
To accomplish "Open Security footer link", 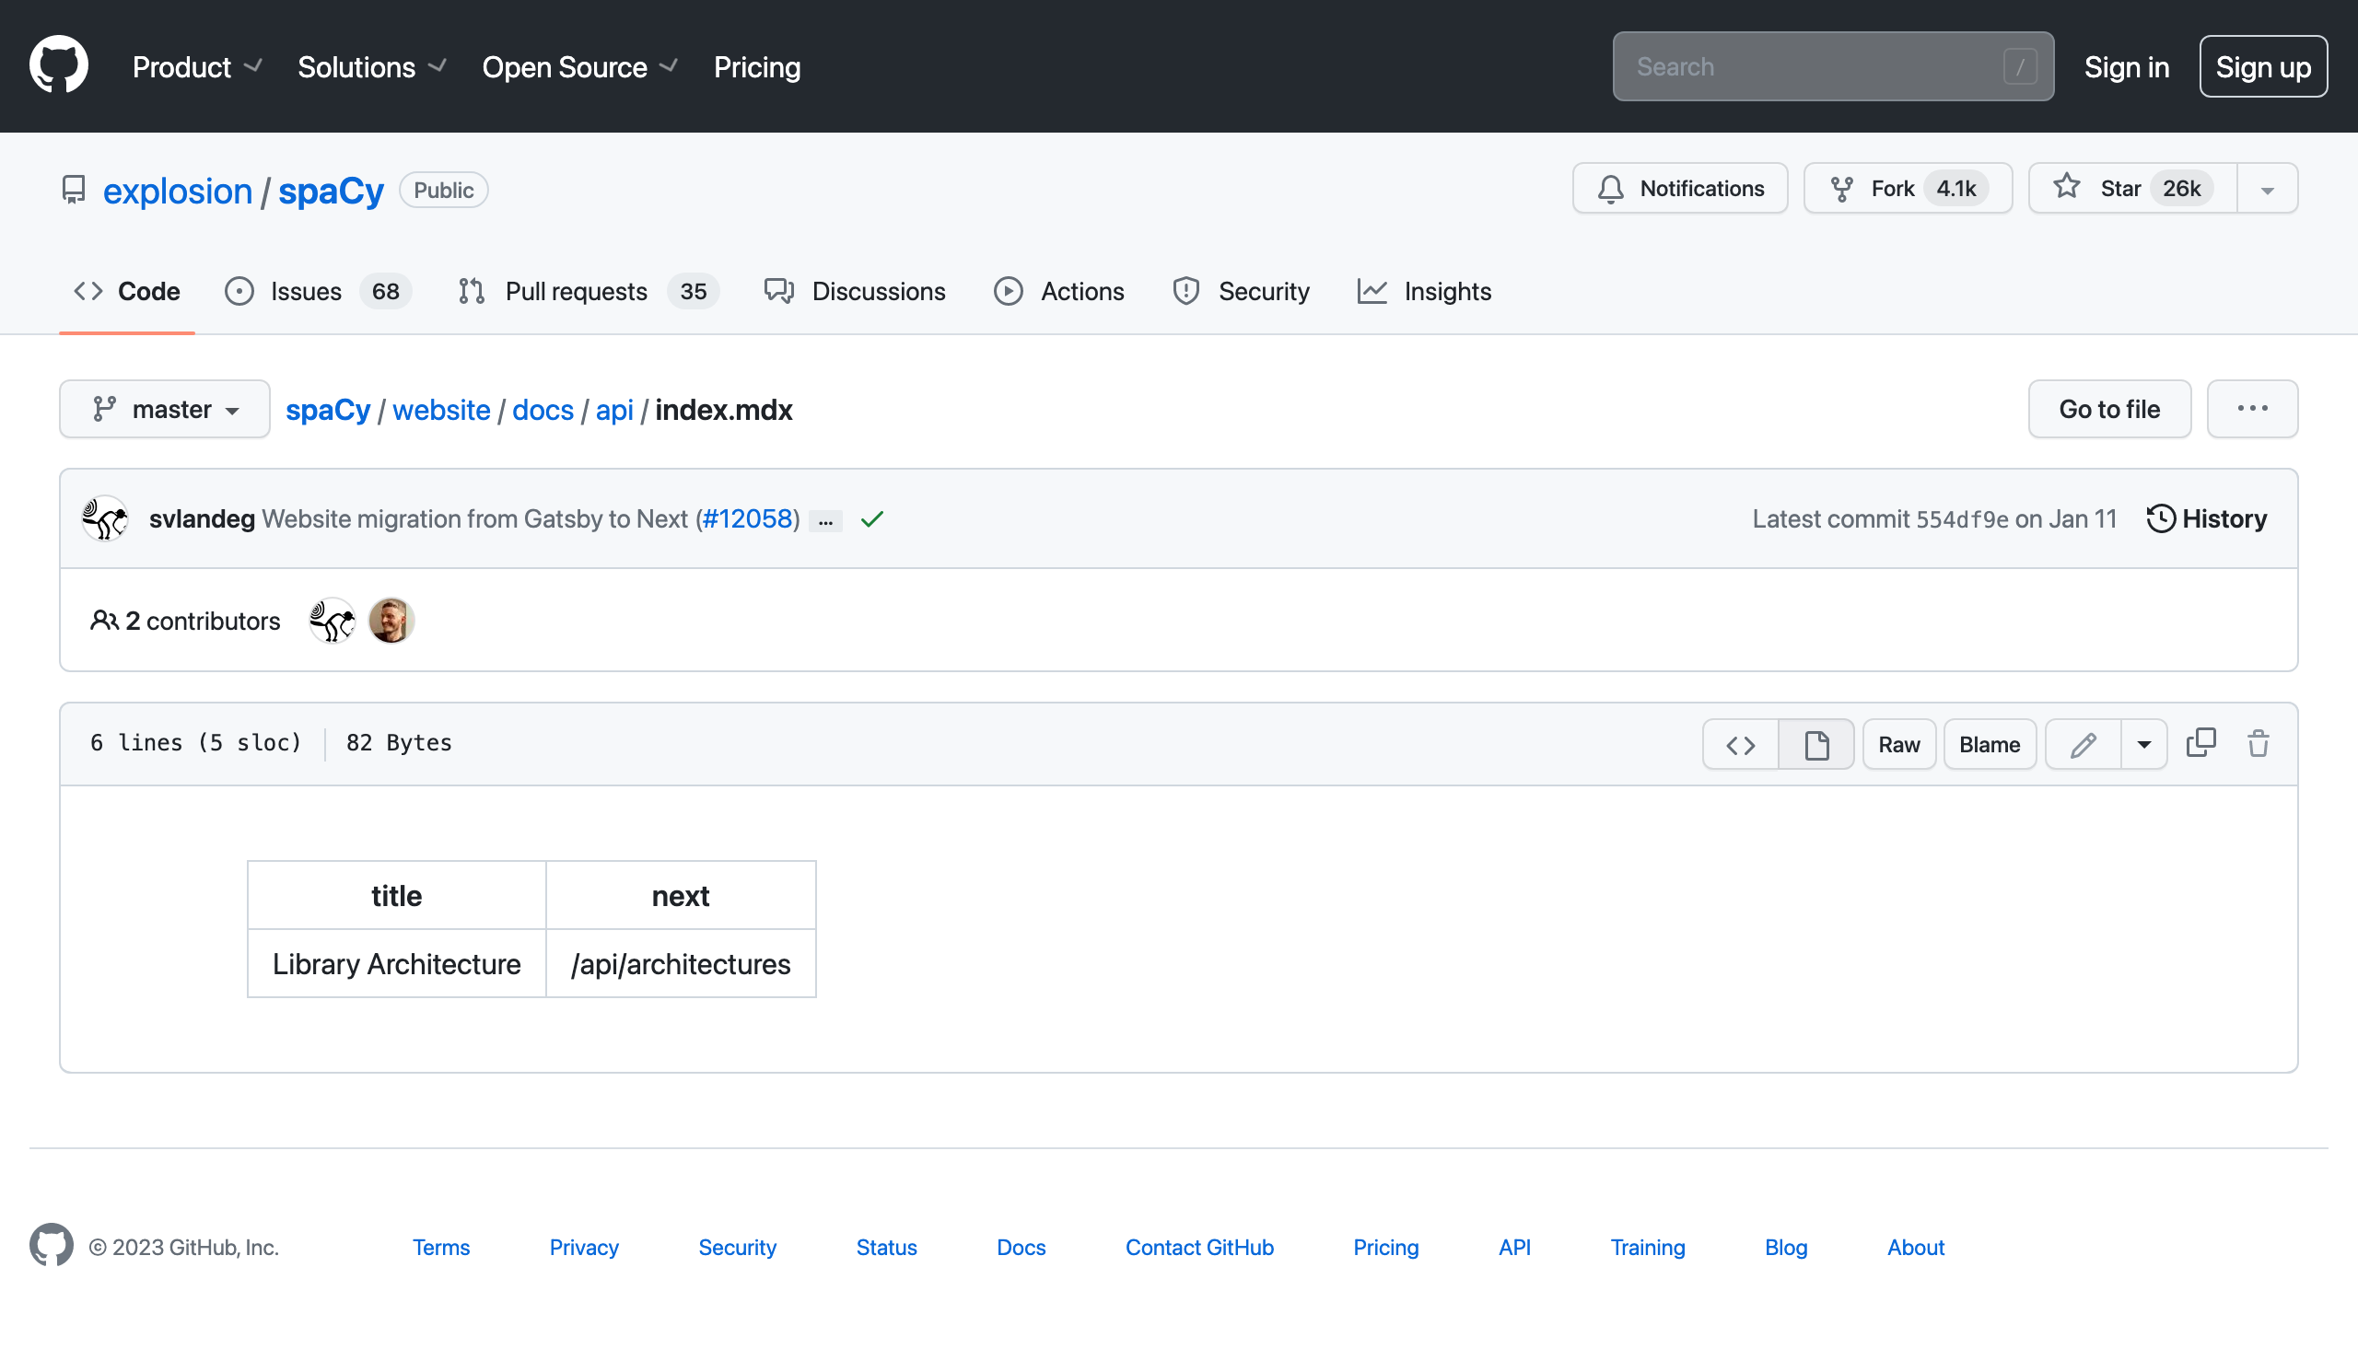I will point(738,1247).
